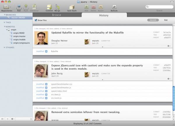Click the Push toolbar icon

point(26,7)
